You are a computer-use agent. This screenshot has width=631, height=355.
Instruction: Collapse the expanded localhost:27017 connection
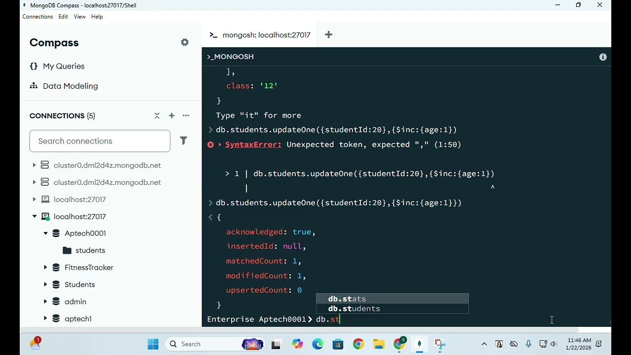pyautogui.click(x=34, y=216)
